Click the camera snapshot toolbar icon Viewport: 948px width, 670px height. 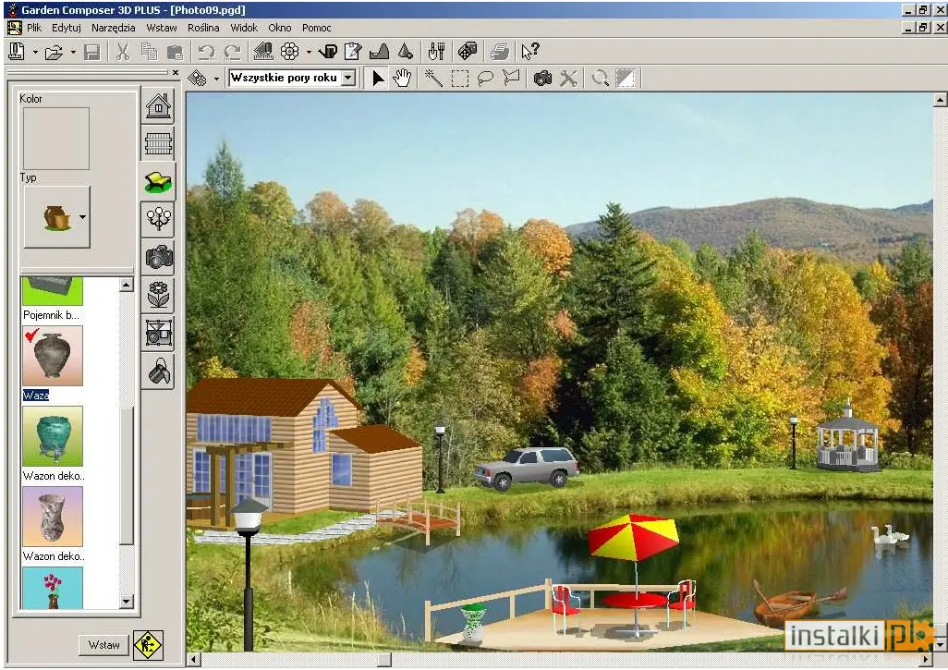[542, 78]
